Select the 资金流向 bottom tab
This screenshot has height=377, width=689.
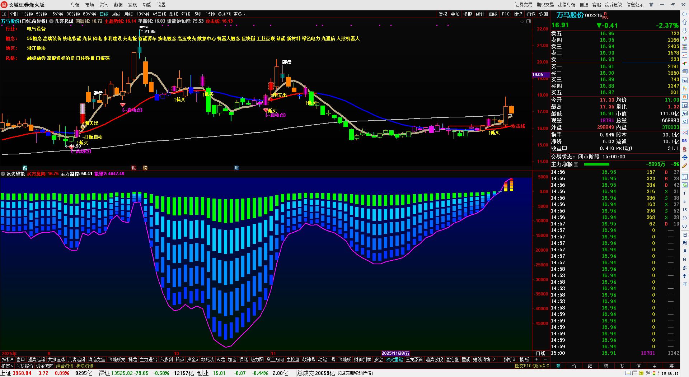[x=45, y=366]
